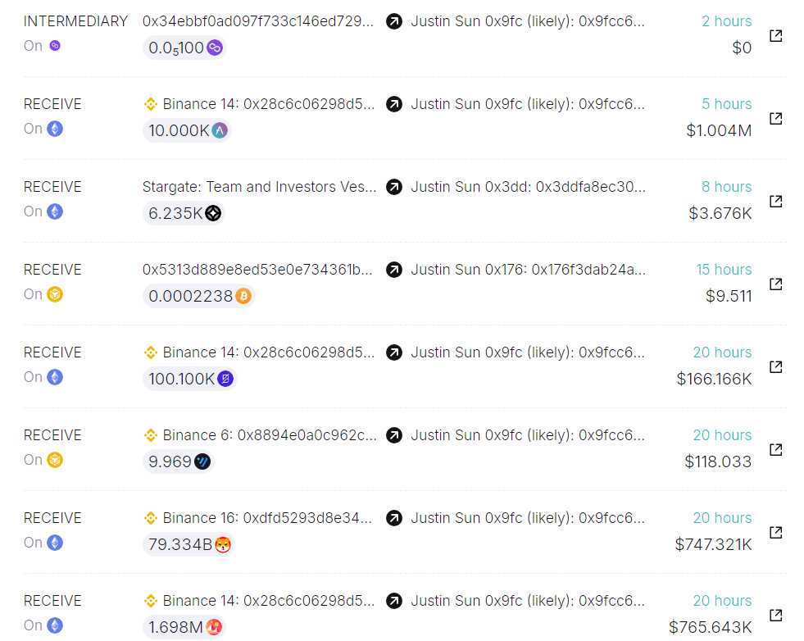Open external link for $166.166K transaction

pos(776,367)
